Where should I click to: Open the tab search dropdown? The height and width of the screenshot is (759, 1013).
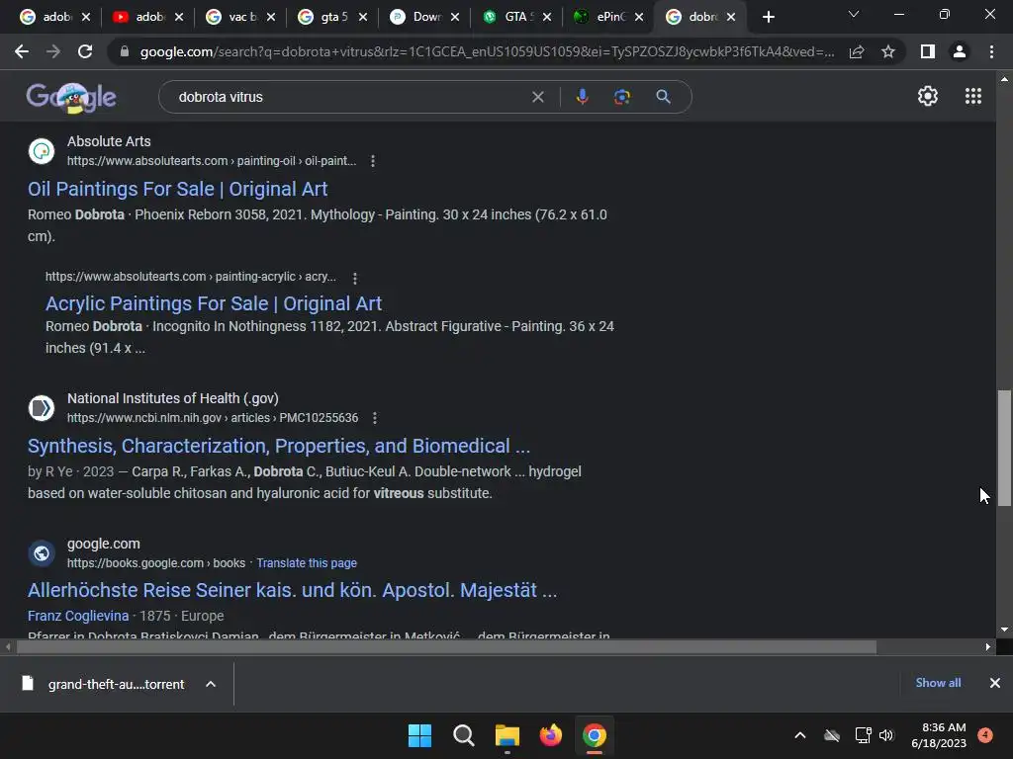854,14
